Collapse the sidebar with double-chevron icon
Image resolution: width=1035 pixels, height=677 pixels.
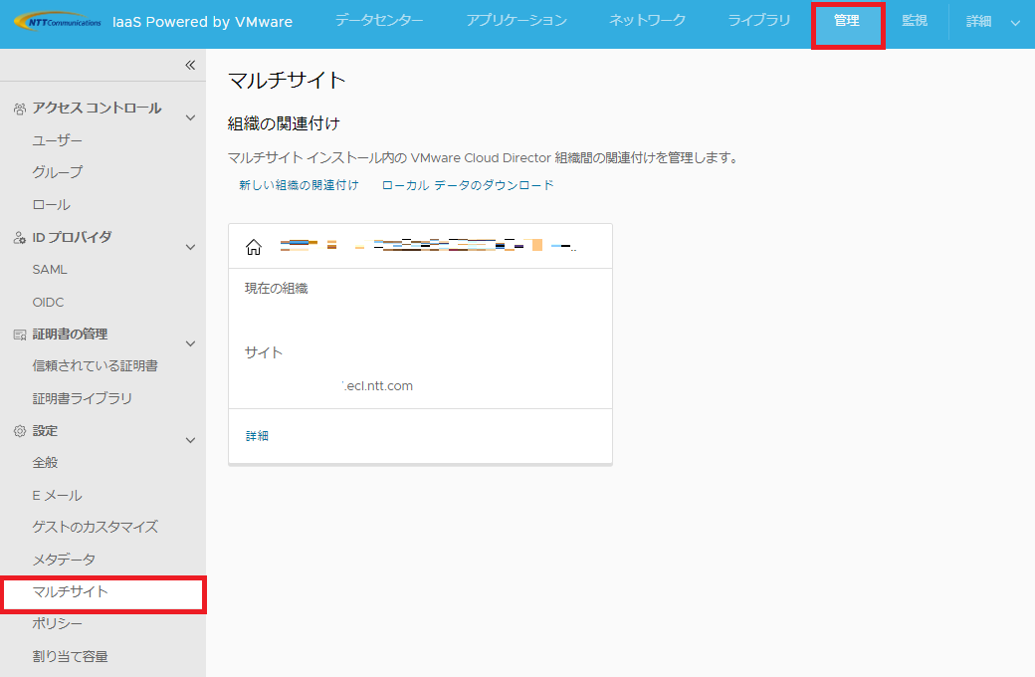[190, 65]
